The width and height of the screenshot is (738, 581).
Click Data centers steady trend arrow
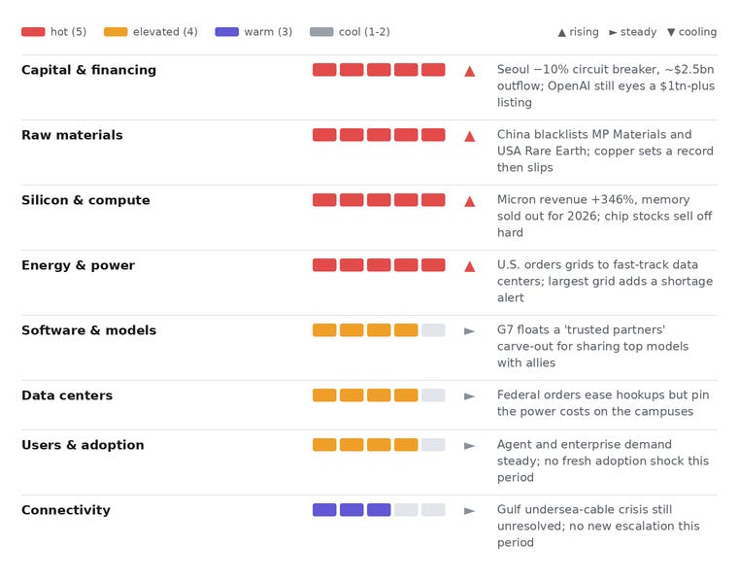[x=469, y=396]
